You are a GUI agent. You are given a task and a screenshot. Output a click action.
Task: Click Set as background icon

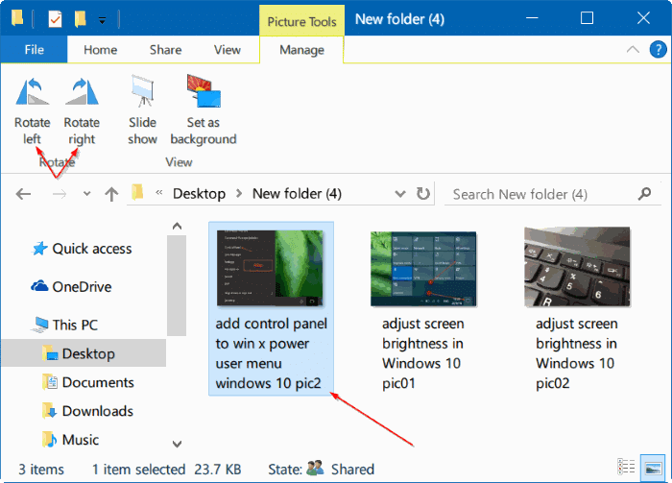(x=204, y=90)
